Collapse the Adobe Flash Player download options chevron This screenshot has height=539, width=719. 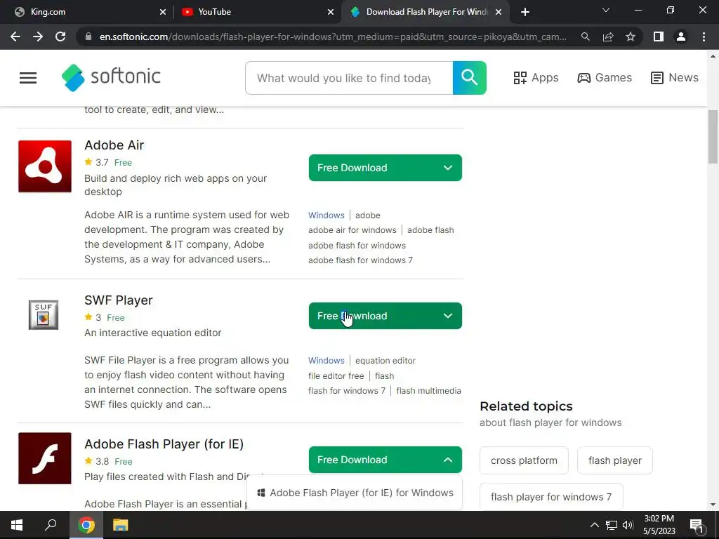point(448,460)
